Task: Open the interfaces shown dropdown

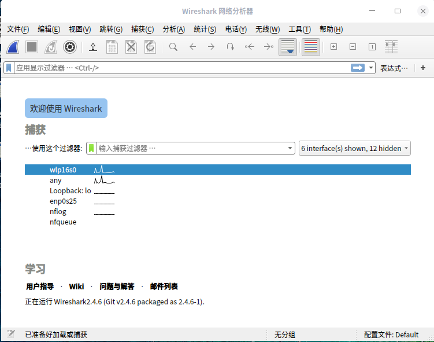Action: click(355, 148)
